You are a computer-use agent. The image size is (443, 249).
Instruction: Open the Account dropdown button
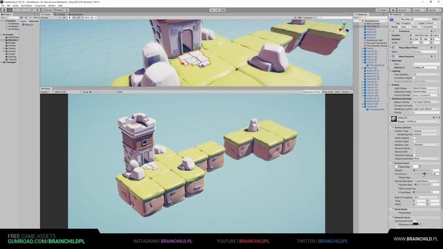point(404,10)
